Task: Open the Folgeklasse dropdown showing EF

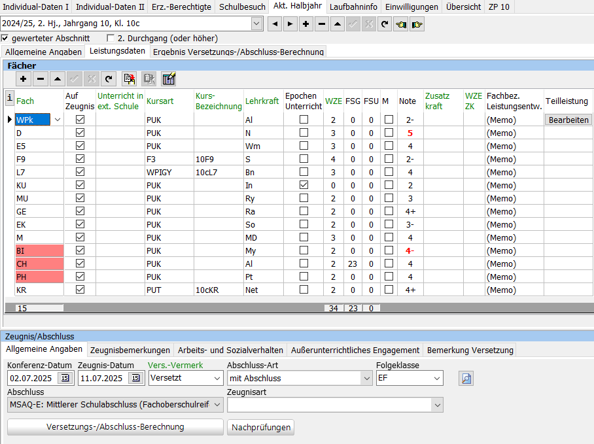Action: [x=437, y=378]
